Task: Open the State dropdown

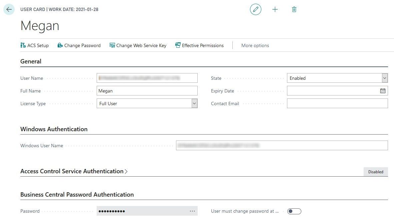Action: coord(385,78)
